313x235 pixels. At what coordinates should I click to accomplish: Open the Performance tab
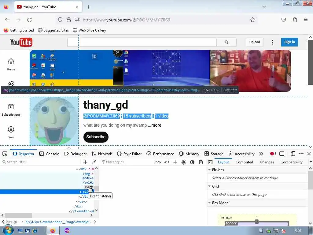coord(160,154)
